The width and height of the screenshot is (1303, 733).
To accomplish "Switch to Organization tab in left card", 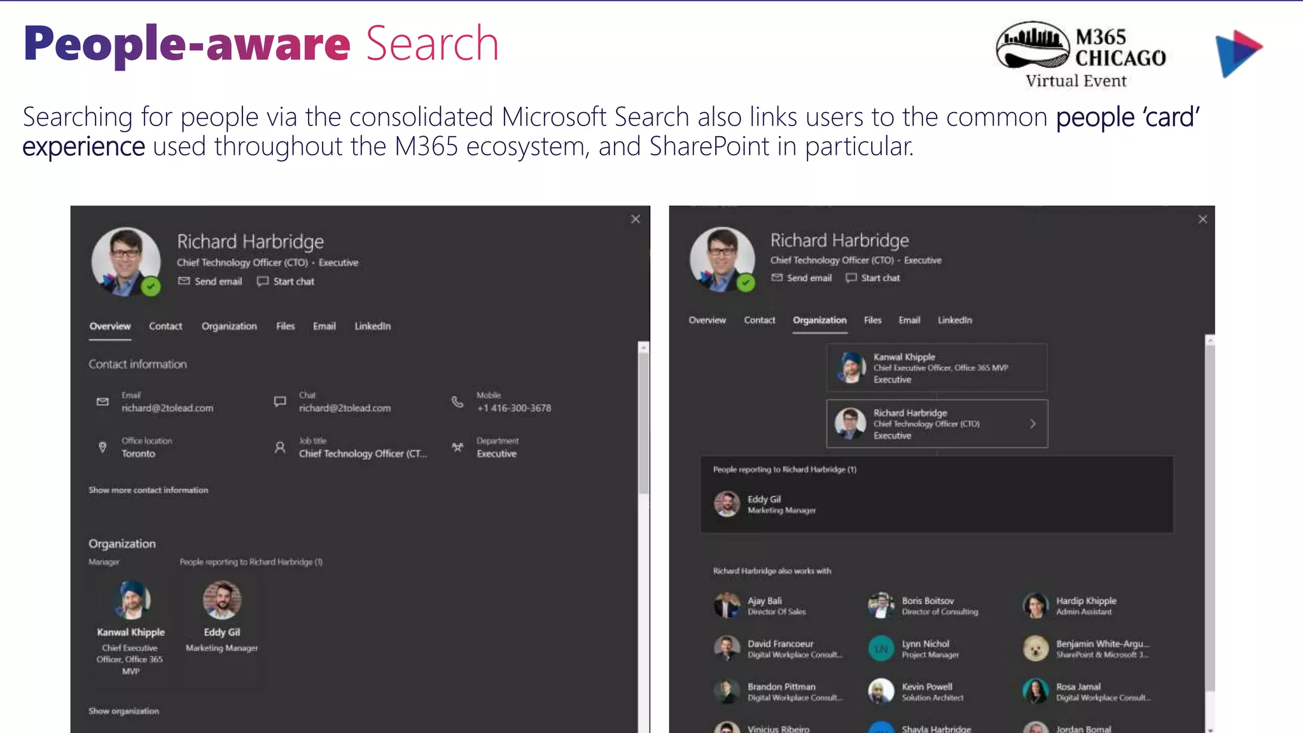I will pos(229,326).
